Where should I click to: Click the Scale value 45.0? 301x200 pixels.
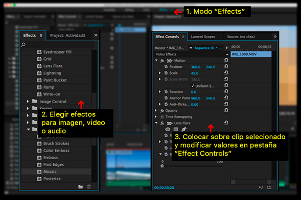coord(195,73)
